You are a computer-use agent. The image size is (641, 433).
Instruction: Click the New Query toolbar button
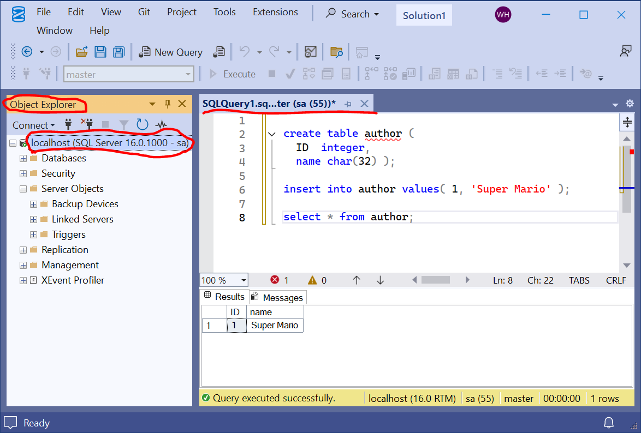coord(170,52)
